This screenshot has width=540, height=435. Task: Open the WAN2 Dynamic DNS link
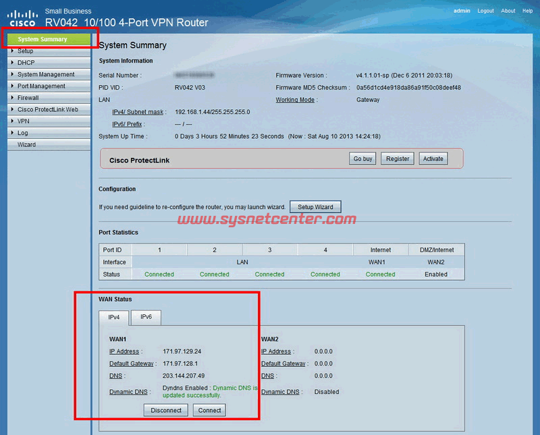[x=280, y=392]
